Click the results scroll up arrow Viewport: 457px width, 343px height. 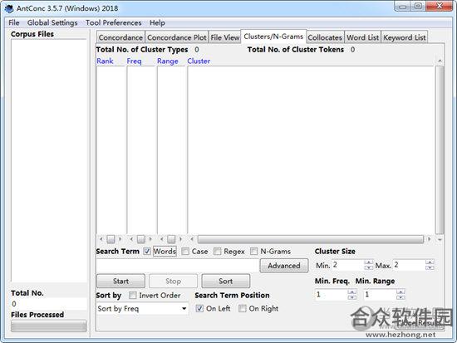[440, 61]
